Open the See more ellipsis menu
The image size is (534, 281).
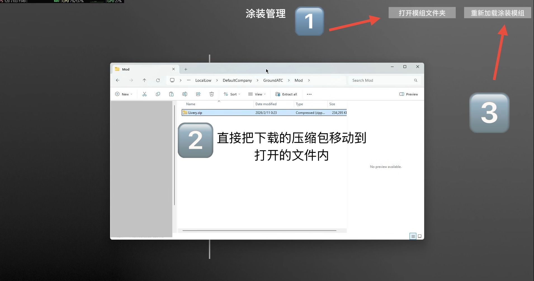click(309, 94)
